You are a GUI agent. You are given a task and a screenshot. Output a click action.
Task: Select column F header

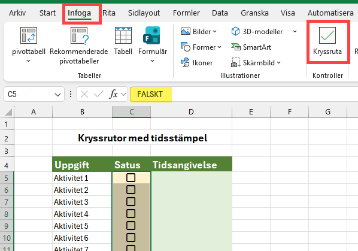[290, 112]
